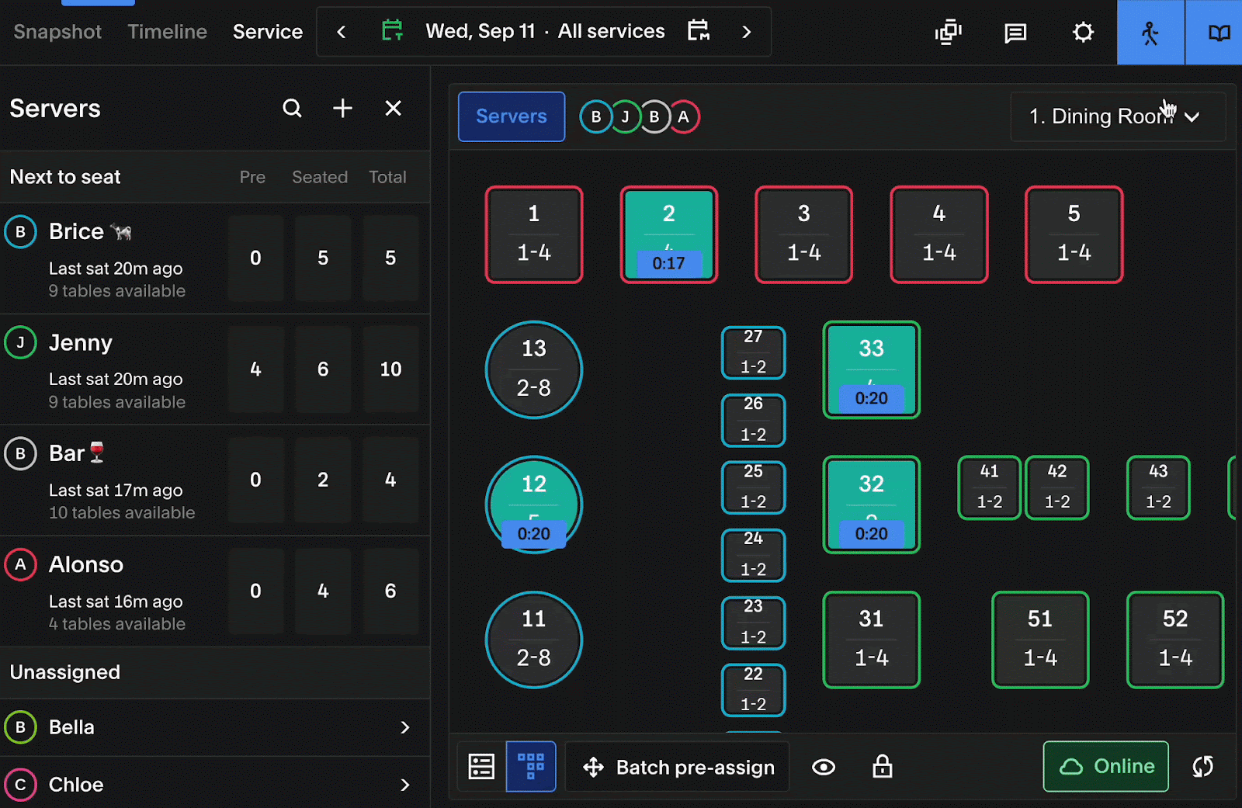Screen dimensions: 1242x808
Task: Open the Dining Room floor dropdown
Action: (1118, 116)
